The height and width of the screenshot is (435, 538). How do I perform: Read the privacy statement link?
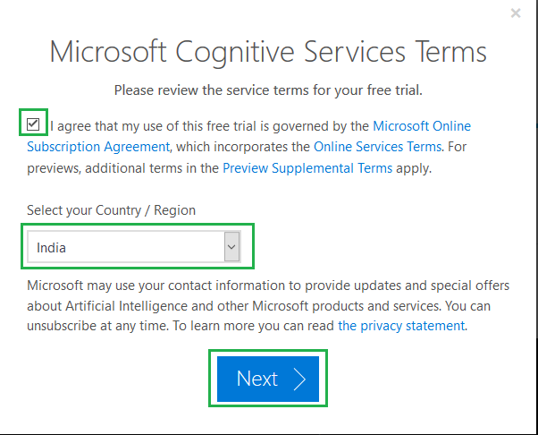pyautogui.click(x=401, y=326)
